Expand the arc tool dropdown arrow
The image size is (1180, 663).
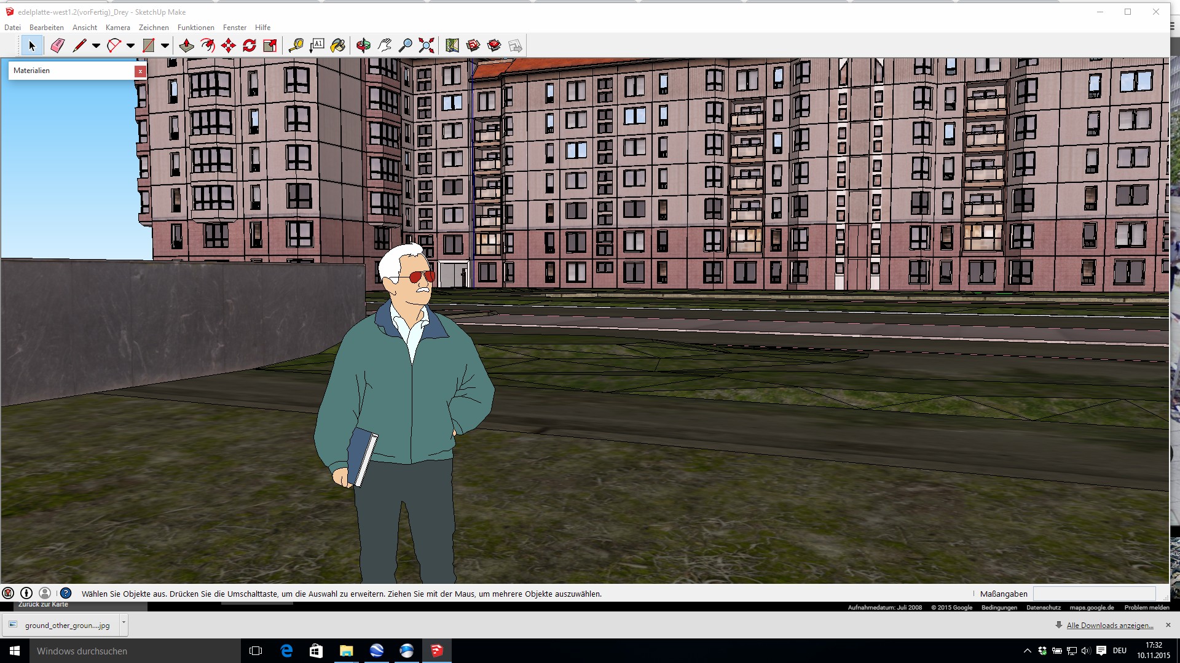tap(131, 45)
